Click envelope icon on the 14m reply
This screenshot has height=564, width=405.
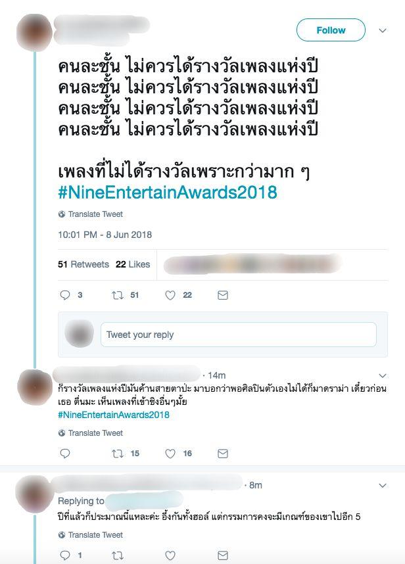point(223,454)
